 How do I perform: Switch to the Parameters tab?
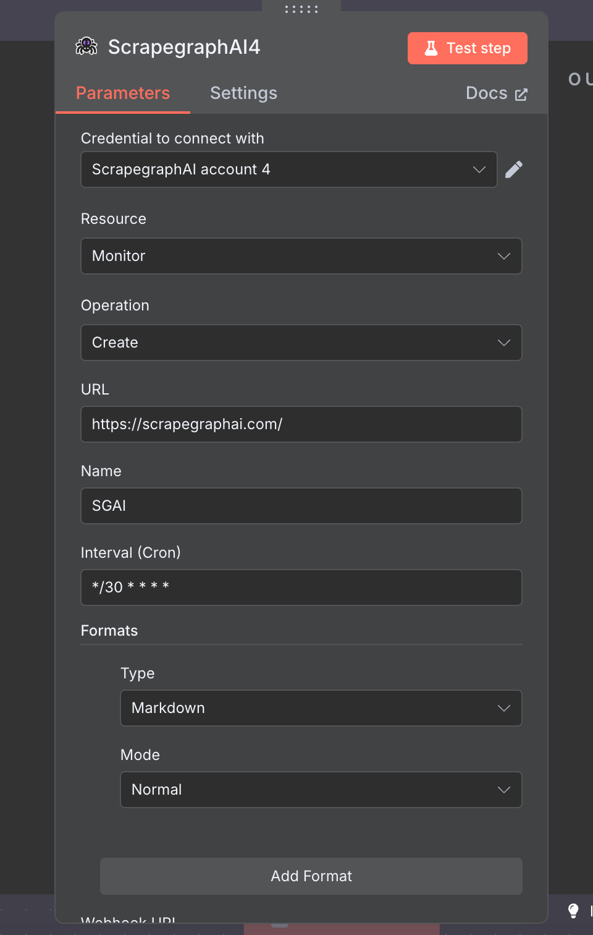[123, 93]
